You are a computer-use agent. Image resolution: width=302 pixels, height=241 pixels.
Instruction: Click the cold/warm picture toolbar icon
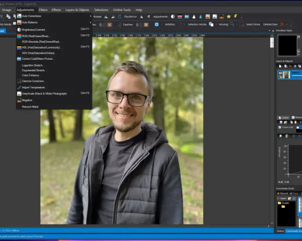[x=187, y=17]
